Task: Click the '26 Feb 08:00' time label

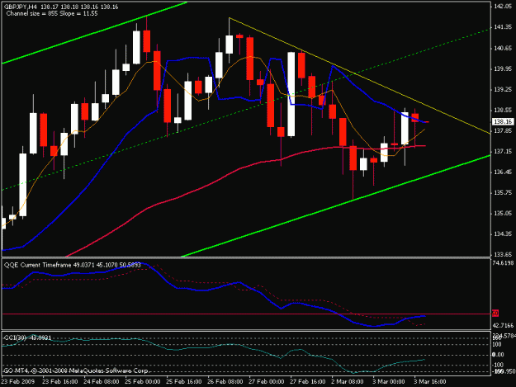Action: (x=225, y=382)
